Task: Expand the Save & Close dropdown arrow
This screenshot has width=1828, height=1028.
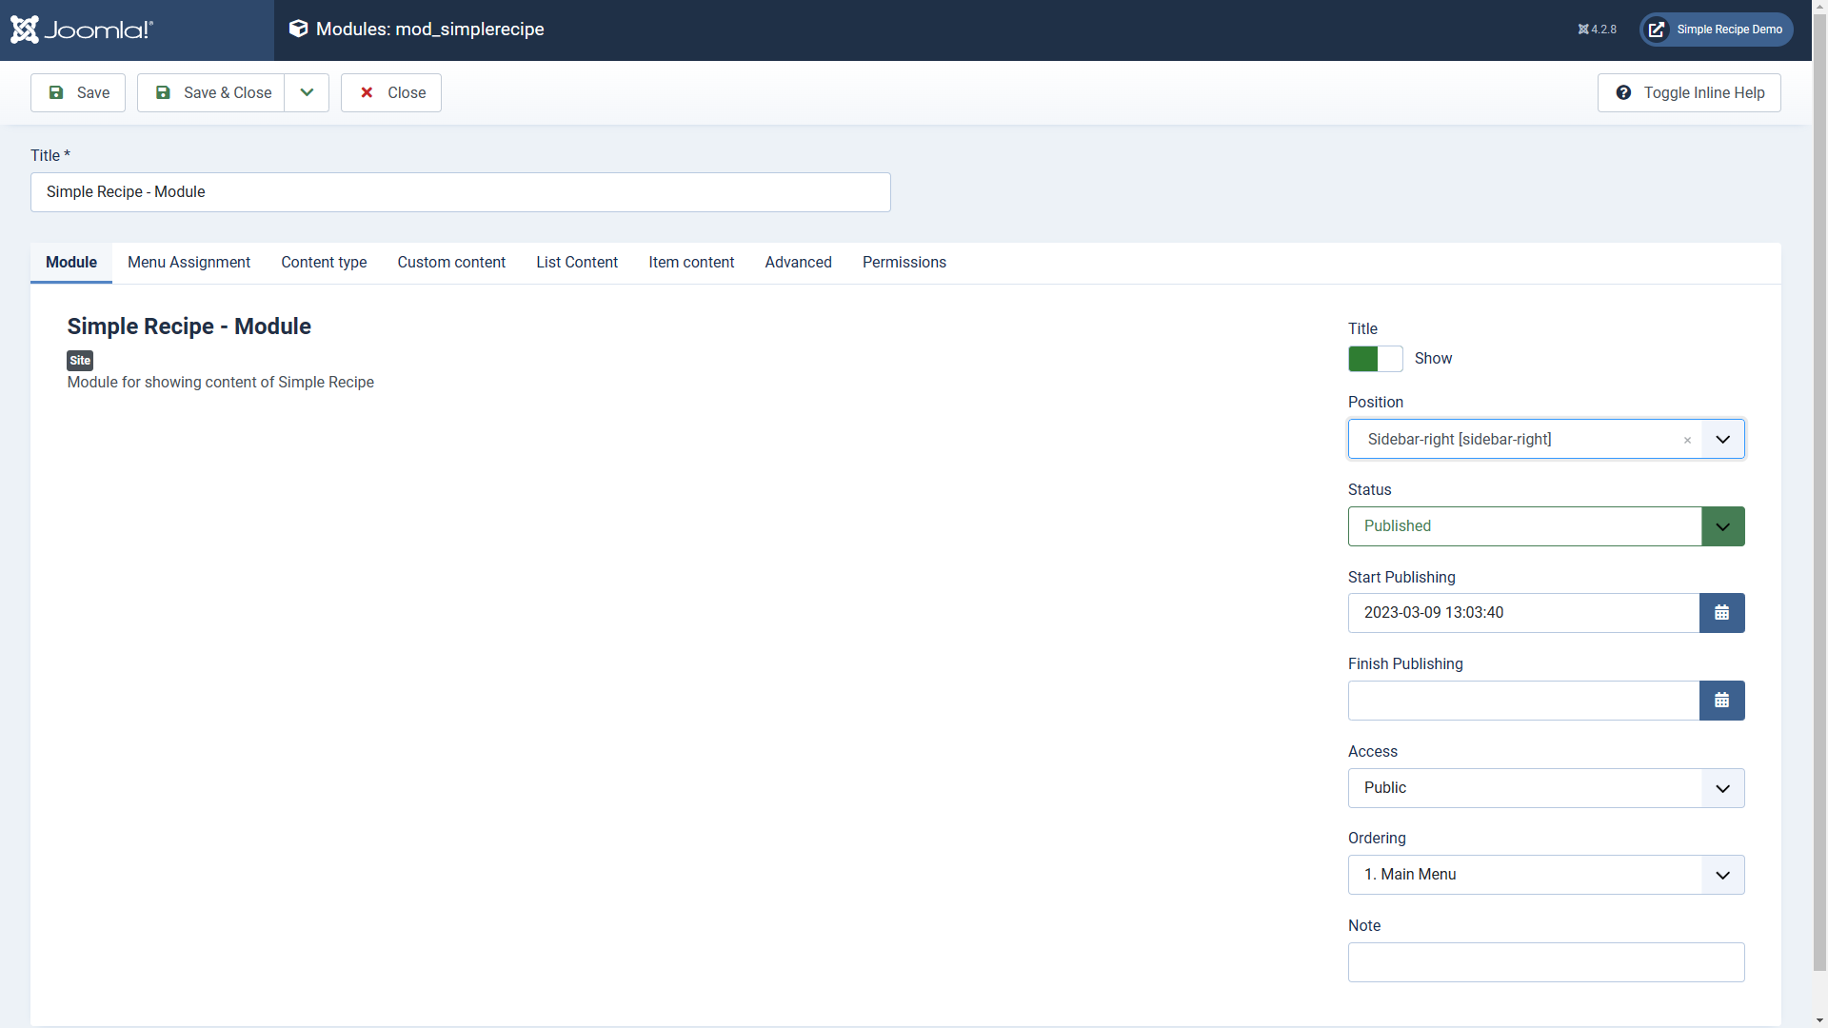Action: pyautogui.click(x=307, y=92)
